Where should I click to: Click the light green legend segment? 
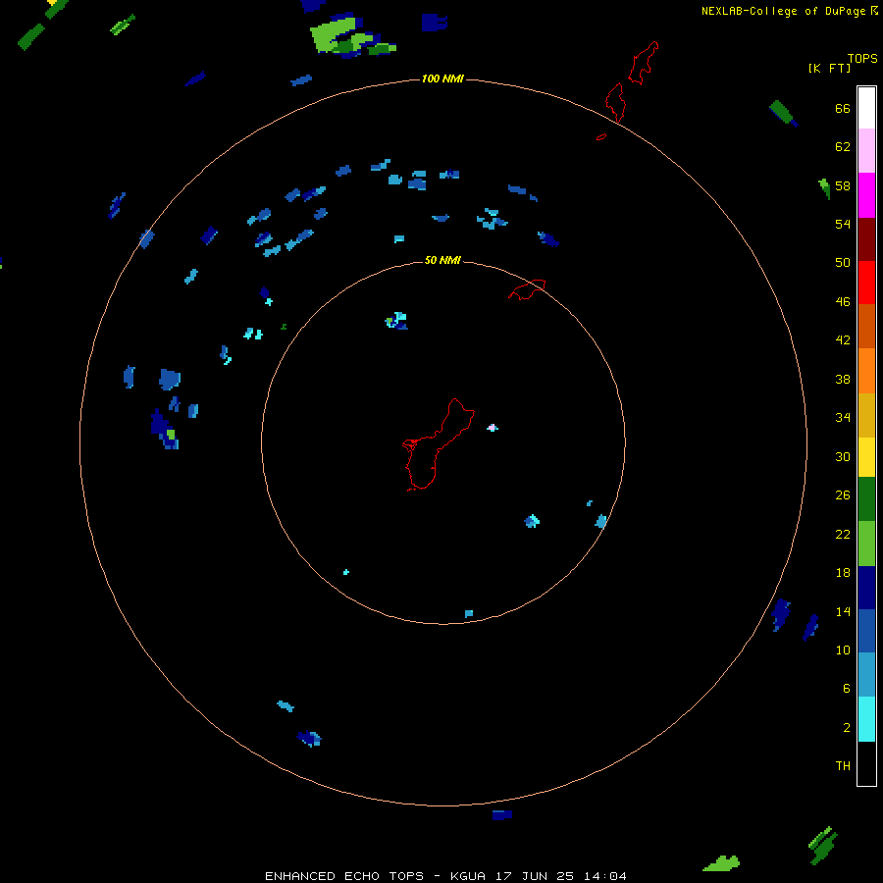[x=866, y=544]
